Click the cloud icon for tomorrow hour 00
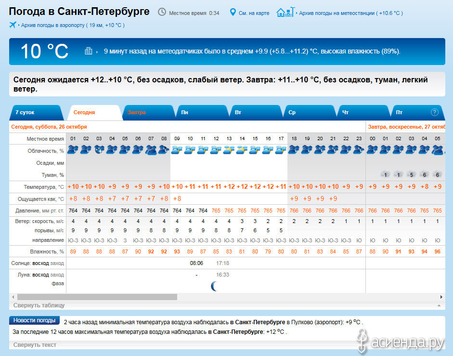Viewport: 453px width, 356px height. click(x=373, y=150)
